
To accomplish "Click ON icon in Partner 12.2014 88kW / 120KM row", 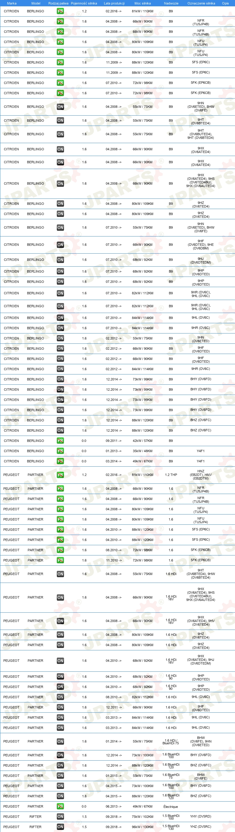I will (60, 765).
